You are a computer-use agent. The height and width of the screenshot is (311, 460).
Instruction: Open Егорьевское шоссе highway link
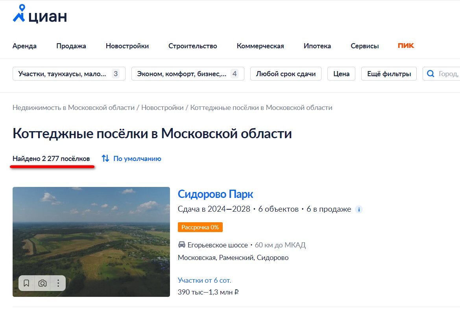[218, 245]
